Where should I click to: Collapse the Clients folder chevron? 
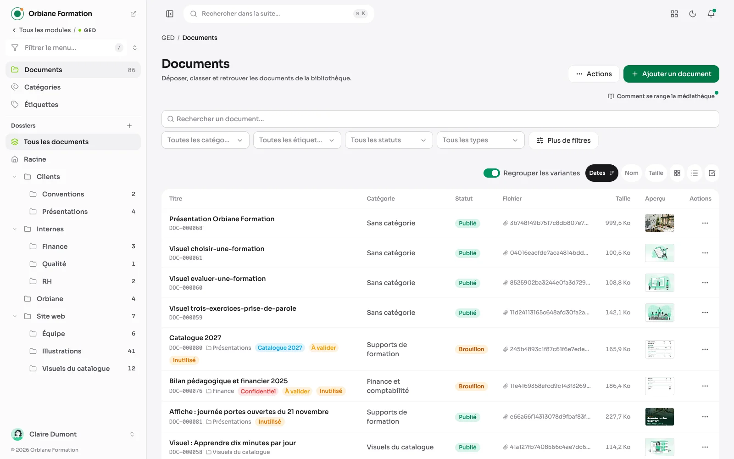15,177
